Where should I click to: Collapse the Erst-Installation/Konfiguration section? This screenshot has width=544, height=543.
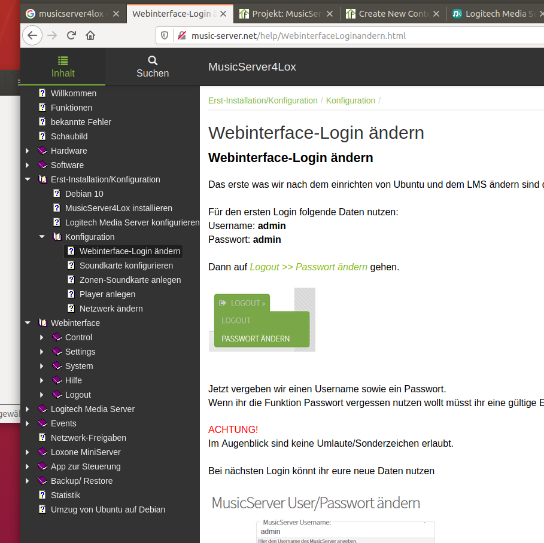point(28,179)
